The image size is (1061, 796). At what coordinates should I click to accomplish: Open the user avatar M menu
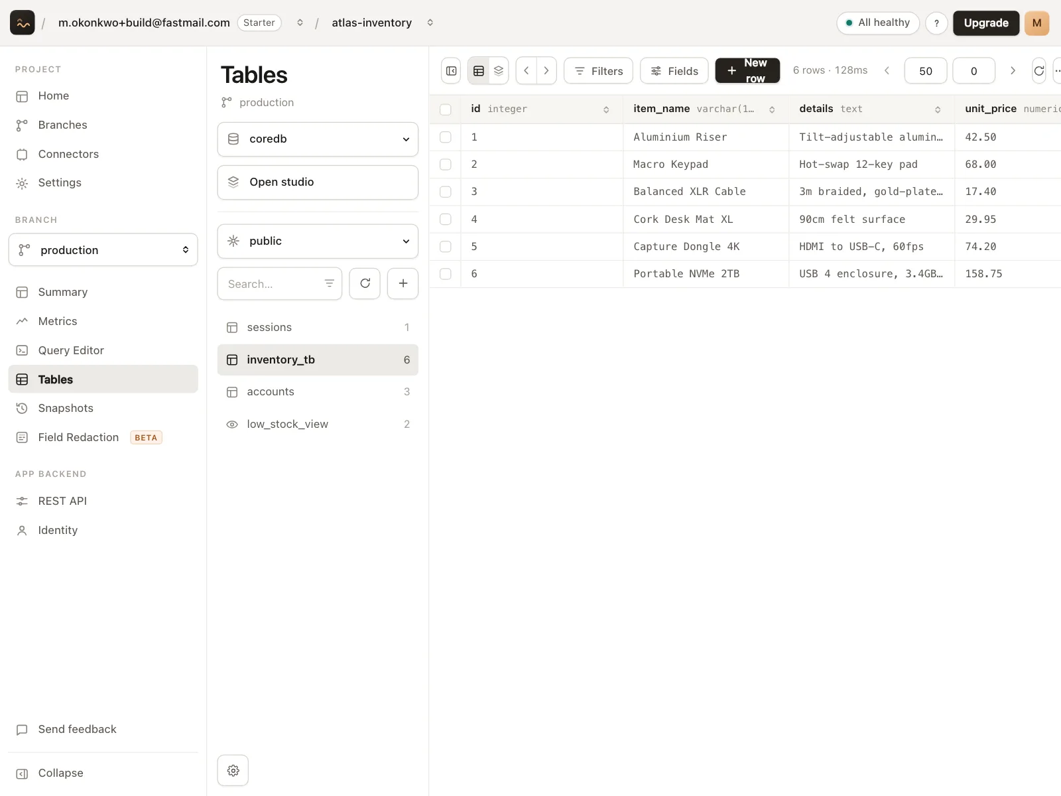[1036, 23]
